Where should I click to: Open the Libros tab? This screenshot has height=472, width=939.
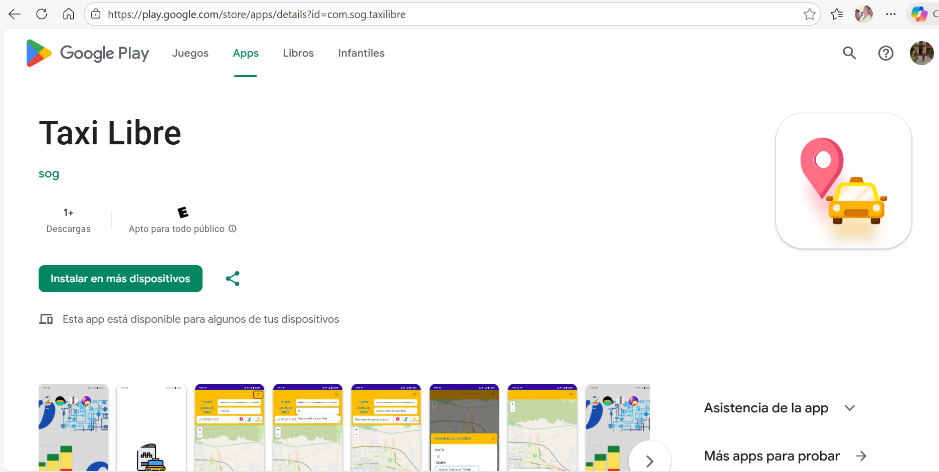[x=298, y=53]
